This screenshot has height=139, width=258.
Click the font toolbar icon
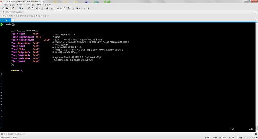pyautogui.click(x=52, y=8)
